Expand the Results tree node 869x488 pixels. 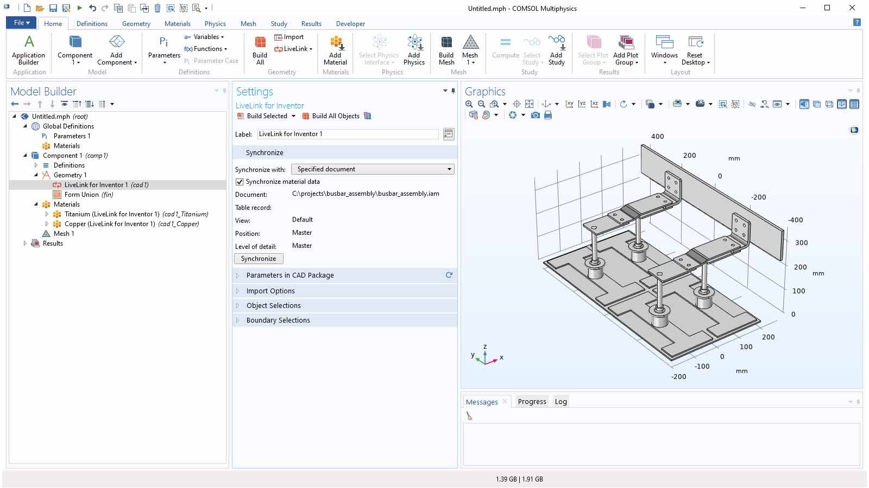25,243
